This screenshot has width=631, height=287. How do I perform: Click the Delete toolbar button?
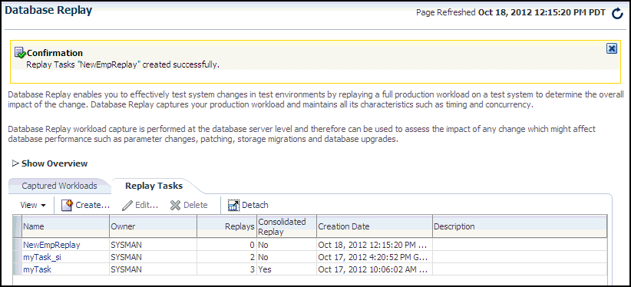point(189,205)
